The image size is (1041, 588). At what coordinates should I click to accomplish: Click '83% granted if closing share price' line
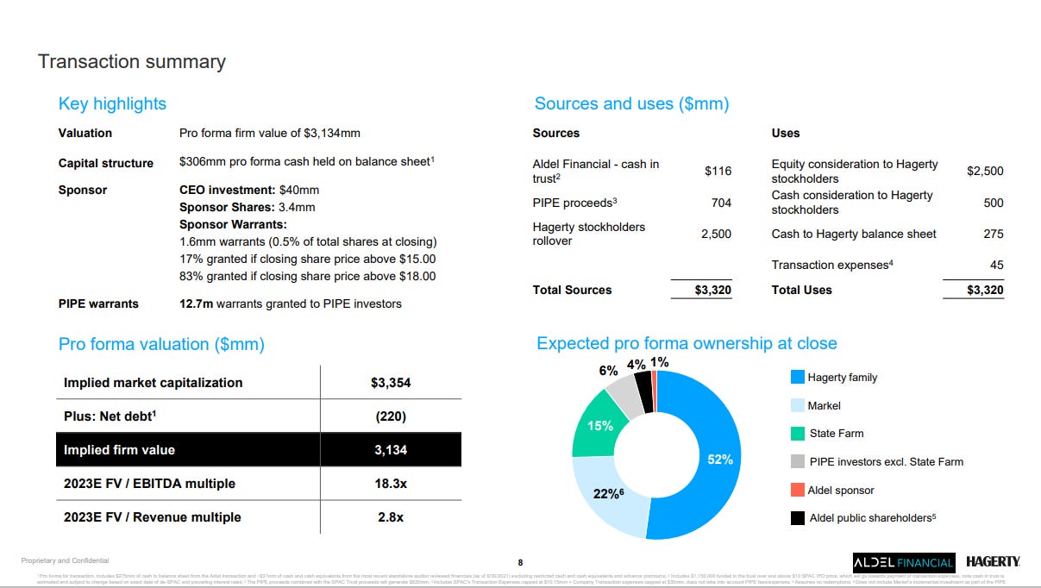pyautogui.click(x=307, y=277)
